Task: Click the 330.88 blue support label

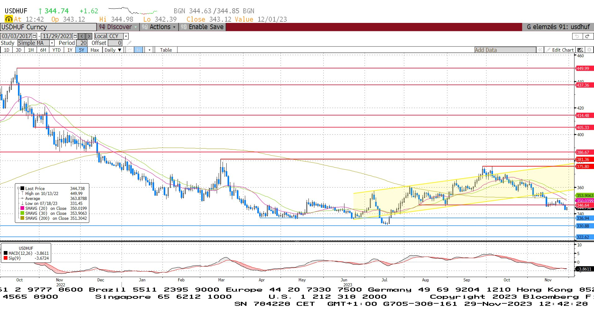Action: point(584,226)
